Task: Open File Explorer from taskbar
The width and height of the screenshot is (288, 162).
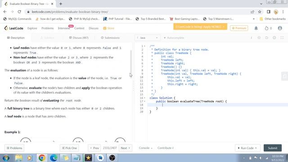Action: [18, 158]
